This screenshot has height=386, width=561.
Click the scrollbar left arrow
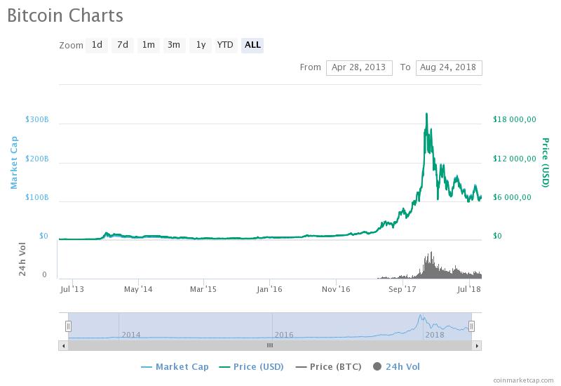[64, 345]
